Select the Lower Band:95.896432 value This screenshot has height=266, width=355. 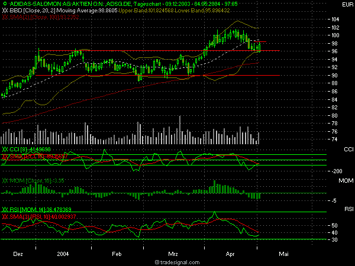click(202, 11)
